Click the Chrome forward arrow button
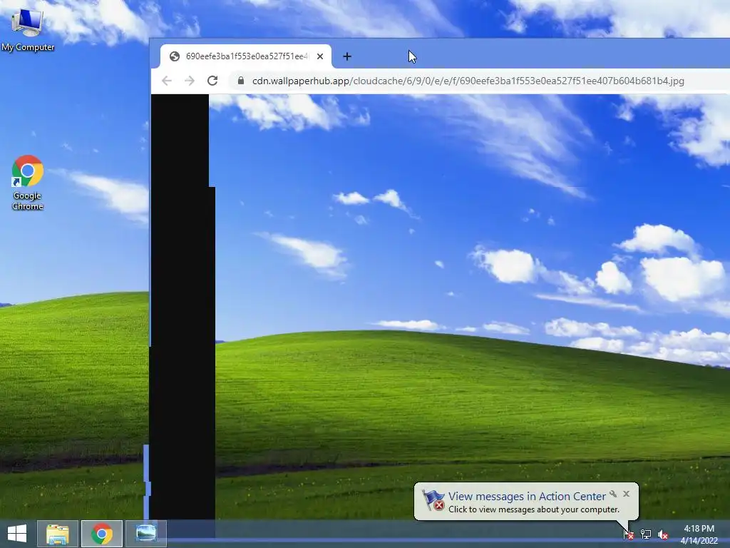 pyautogui.click(x=190, y=81)
